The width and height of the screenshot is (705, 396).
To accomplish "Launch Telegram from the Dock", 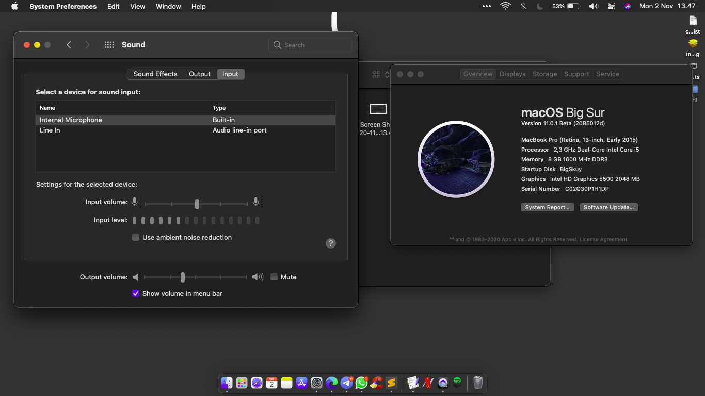I will (x=346, y=384).
